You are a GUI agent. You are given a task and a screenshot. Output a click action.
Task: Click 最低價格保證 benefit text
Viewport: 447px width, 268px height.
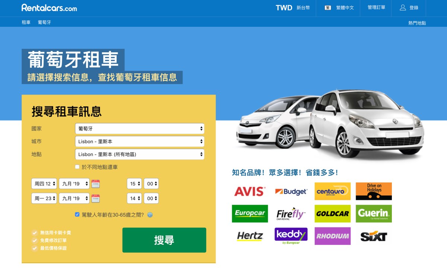(x=53, y=248)
